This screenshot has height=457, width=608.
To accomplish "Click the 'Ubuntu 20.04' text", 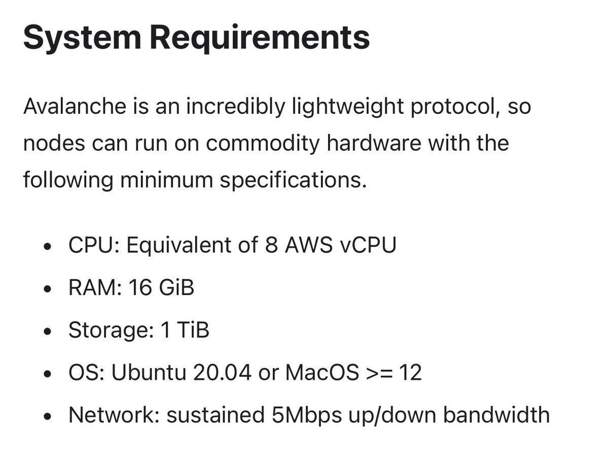I will click(182, 373).
